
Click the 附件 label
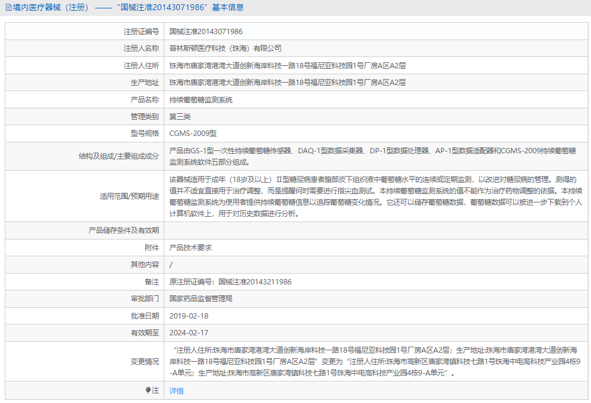[x=152, y=247]
